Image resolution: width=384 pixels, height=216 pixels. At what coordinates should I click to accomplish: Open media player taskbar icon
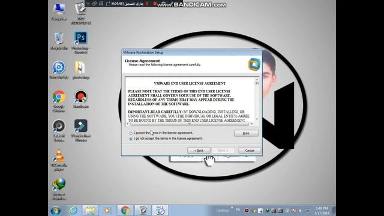(x=107, y=211)
